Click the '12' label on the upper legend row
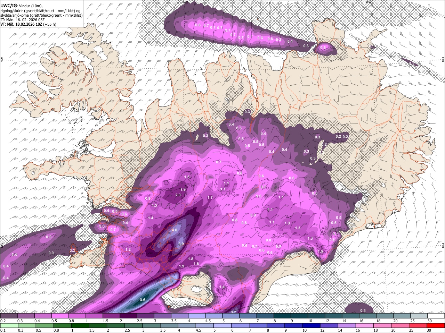This screenshot has width=445, height=333. (x=327, y=321)
